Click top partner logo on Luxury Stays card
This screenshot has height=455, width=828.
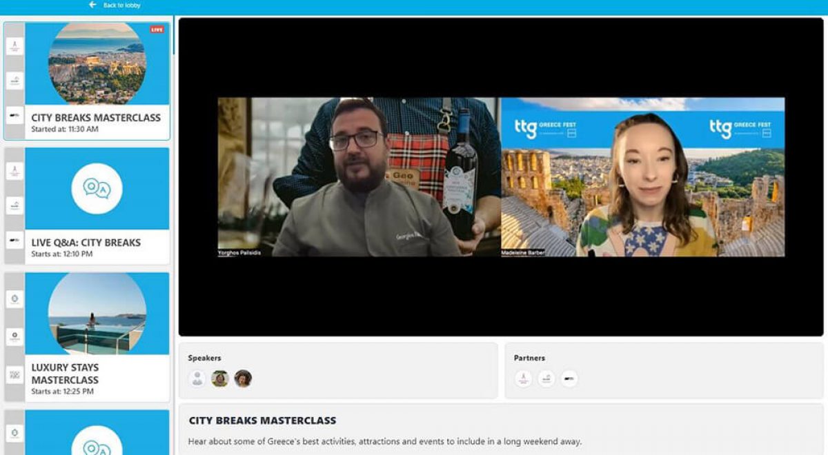pos(14,299)
